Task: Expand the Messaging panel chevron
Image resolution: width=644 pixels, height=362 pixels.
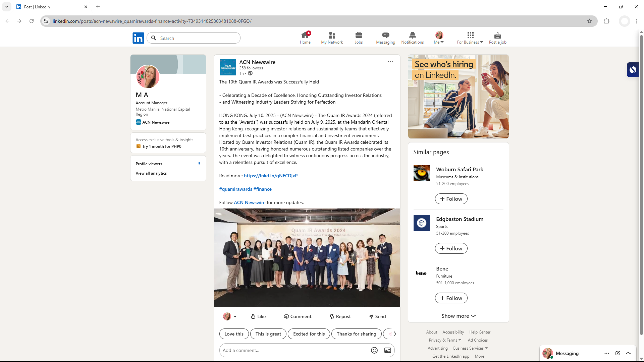Action: 628,353
